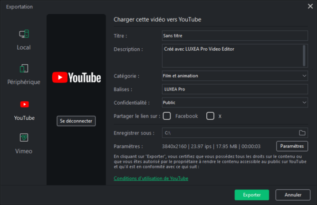The height and width of the screenshot is (205, 317).
Task: Click the folder browse icon in Enregistrer sous
Action: [302, 133]
